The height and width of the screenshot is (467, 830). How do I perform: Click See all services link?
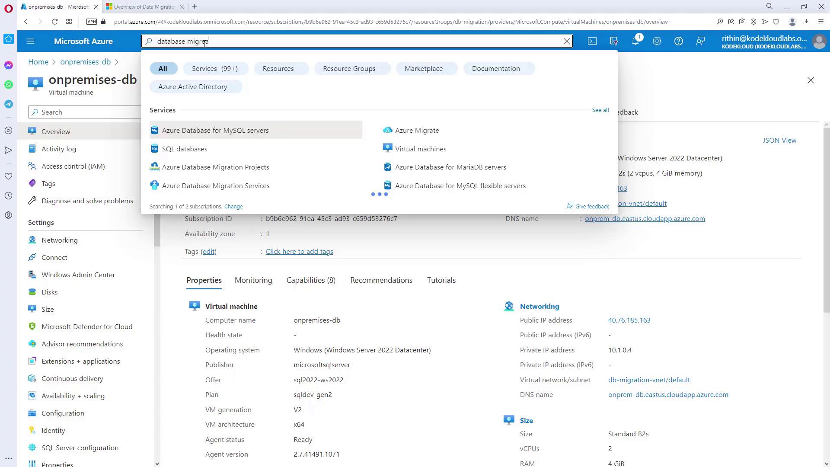(600, 110)
